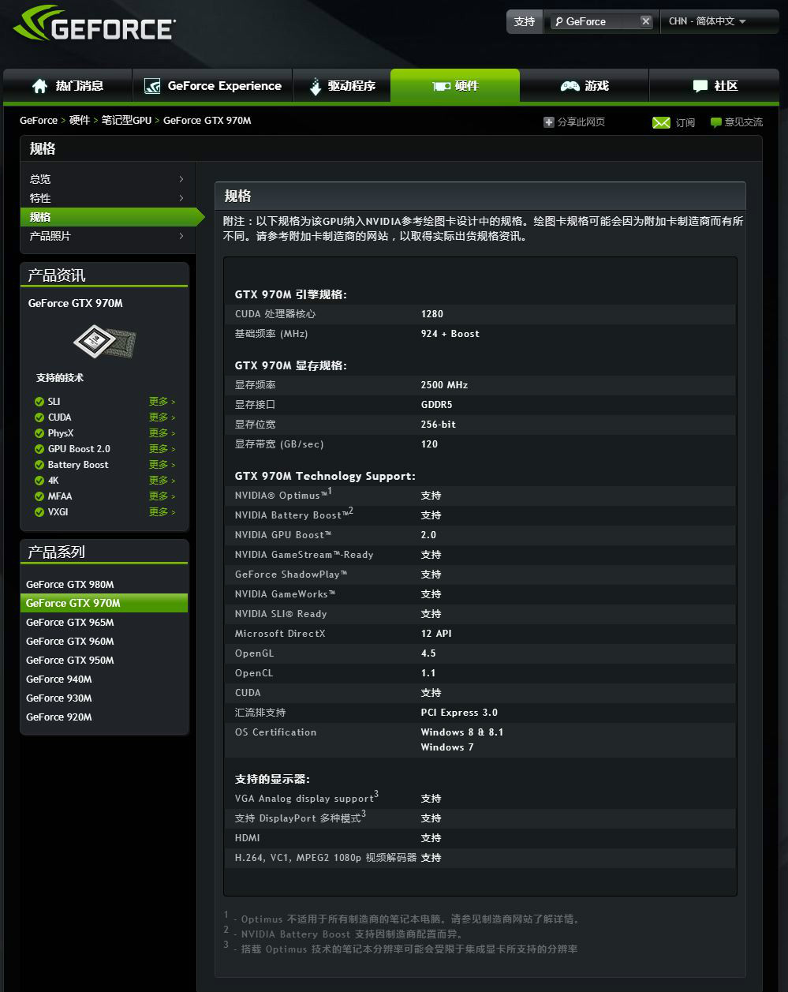788x992 pixels.
Task: Open the 硬件 tab
Action: pos(455,86)
